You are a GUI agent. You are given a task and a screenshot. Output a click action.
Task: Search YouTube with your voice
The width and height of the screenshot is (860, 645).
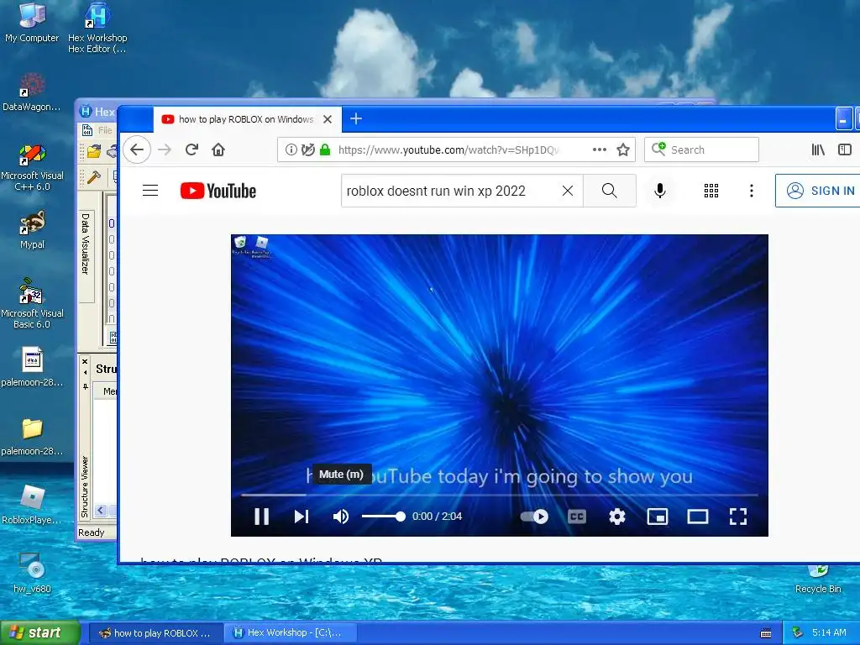[660, 191]
